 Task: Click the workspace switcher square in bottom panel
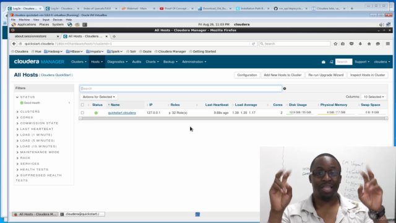point(197,214)
